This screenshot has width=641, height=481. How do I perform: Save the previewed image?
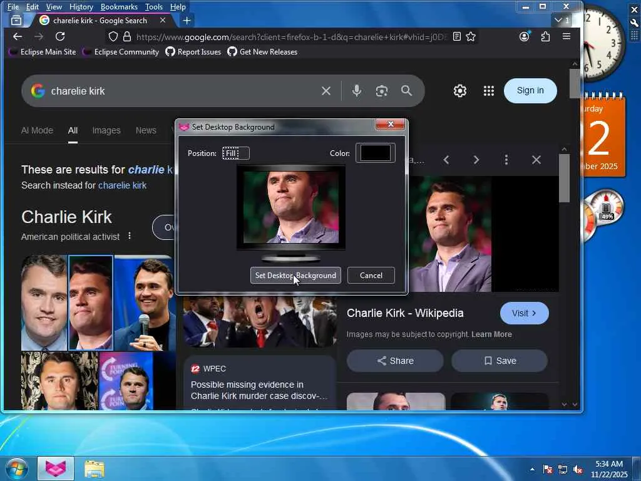tap(500, 361)
